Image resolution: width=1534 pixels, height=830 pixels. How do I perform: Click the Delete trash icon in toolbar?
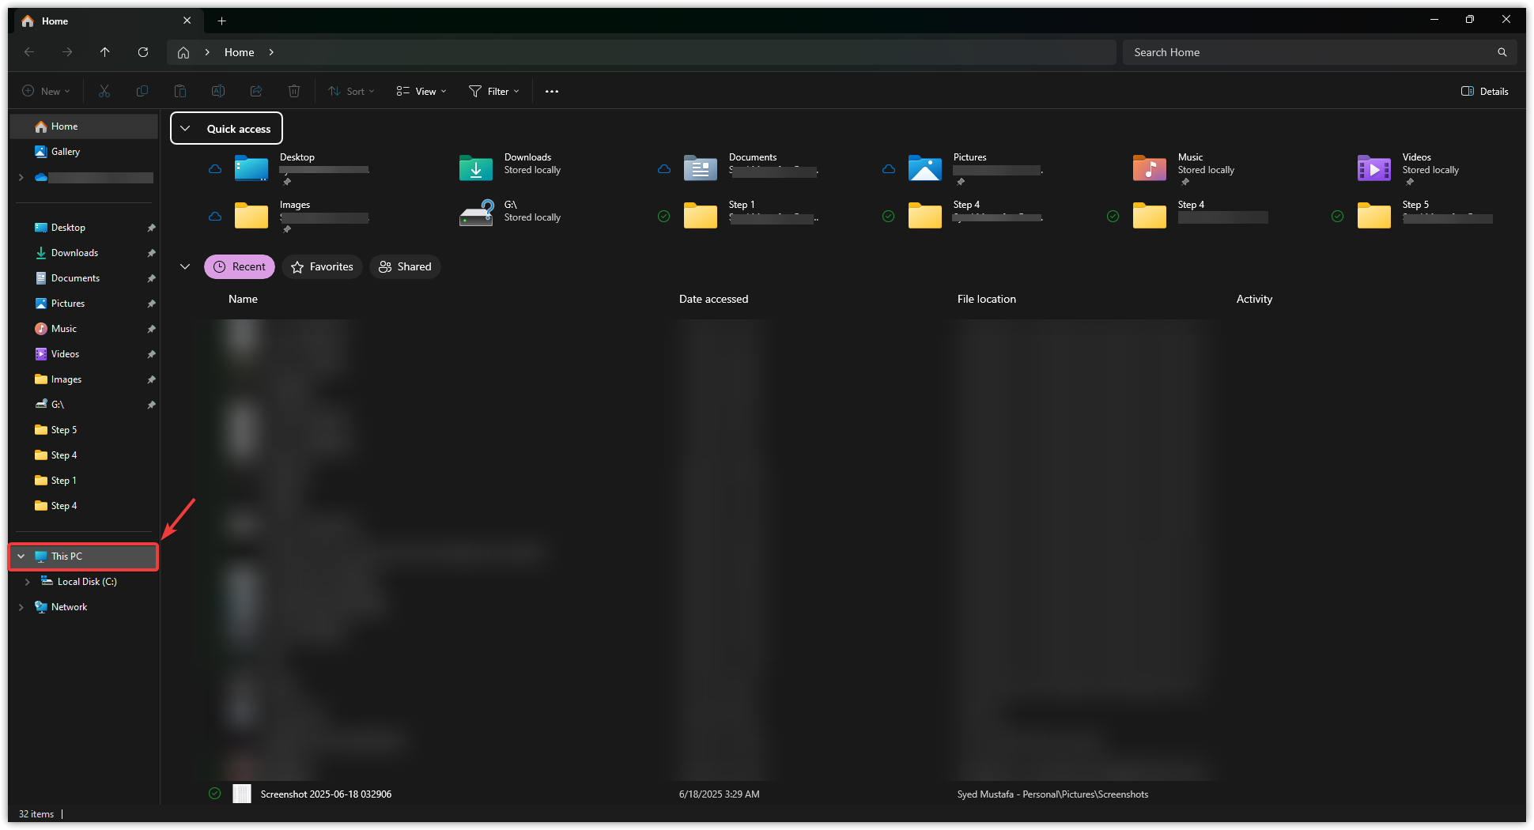click(294, 92)
